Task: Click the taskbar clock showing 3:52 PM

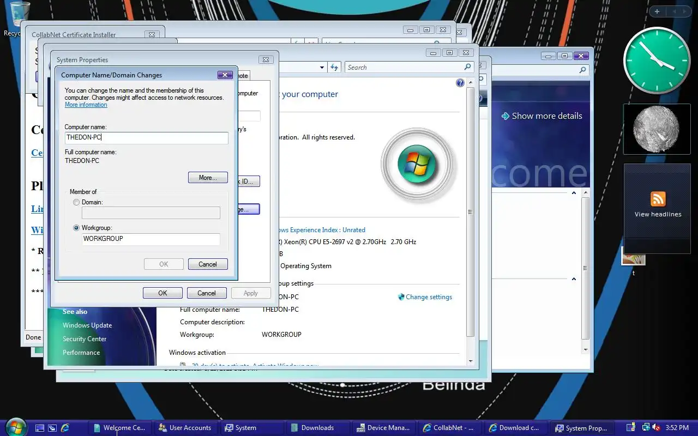Action: pos(677,428)
